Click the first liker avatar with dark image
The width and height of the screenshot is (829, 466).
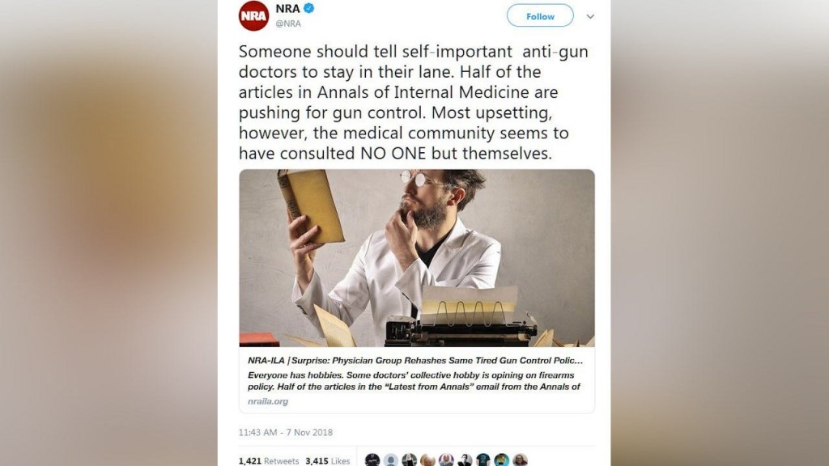point(372,460)
